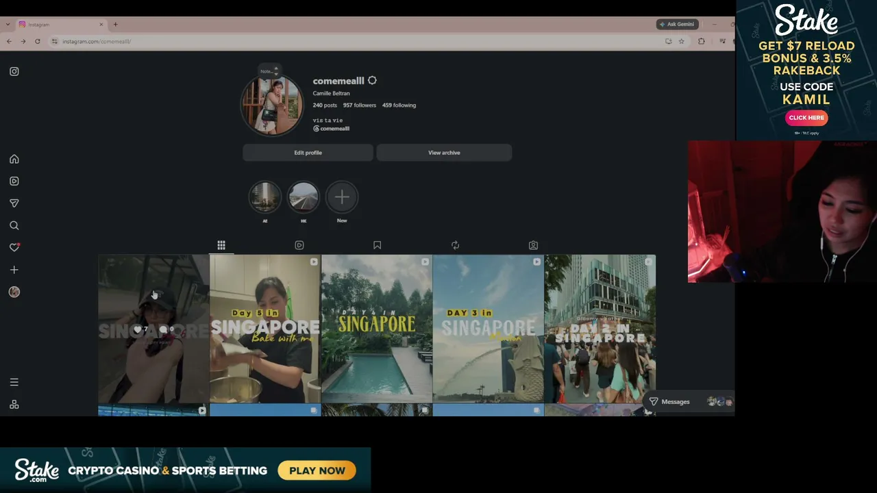Click the Stake ad CLICK HERE button

point(806,118)
